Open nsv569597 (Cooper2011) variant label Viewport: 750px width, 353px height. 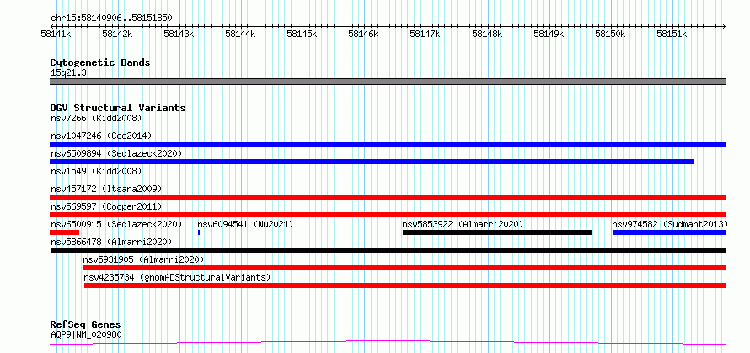point(106,206)
